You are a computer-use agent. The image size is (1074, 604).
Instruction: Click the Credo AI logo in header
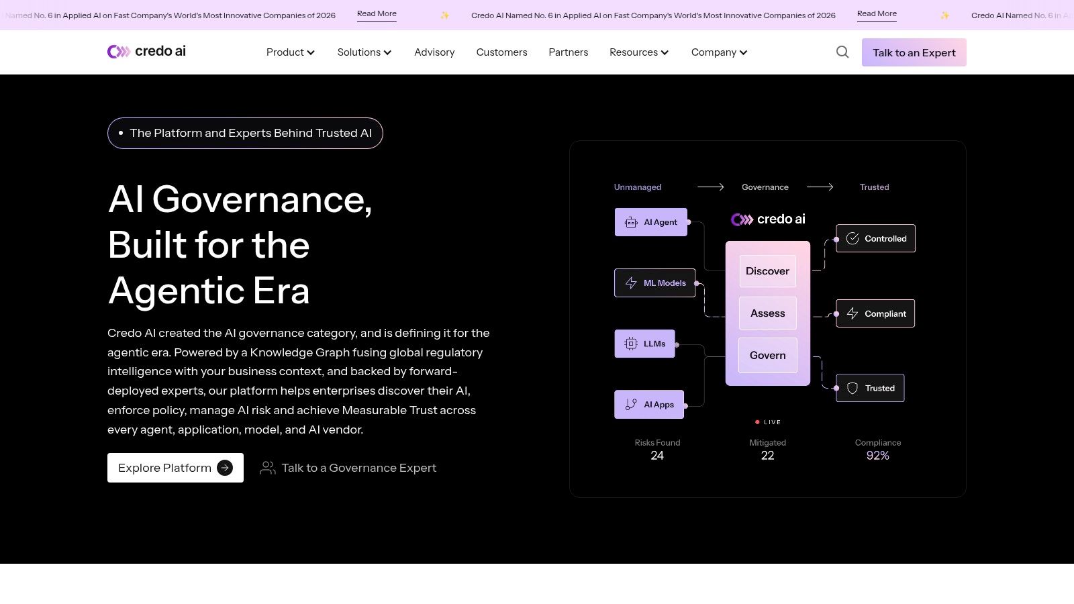(x=146, y=52)
